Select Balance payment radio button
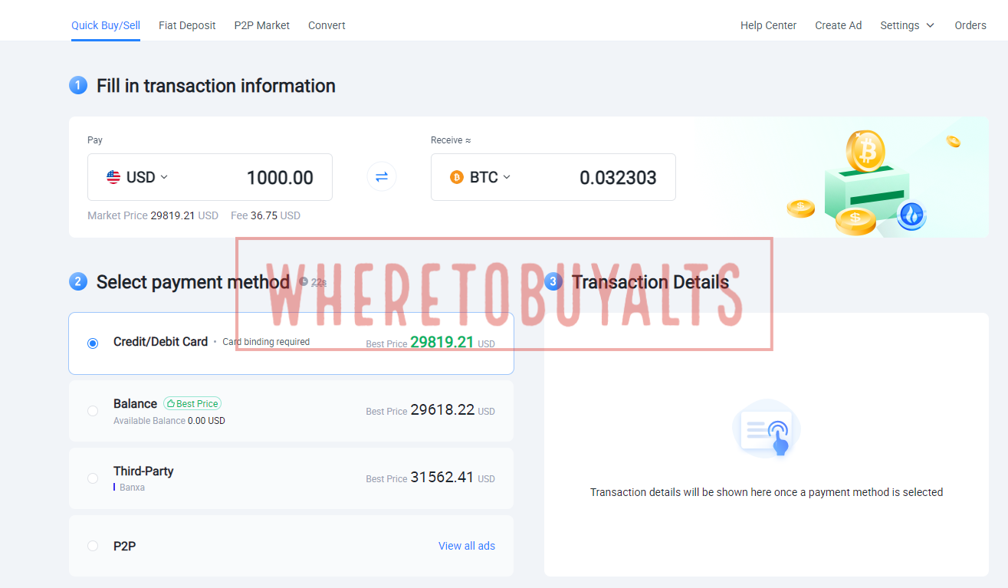 (93, 411)
